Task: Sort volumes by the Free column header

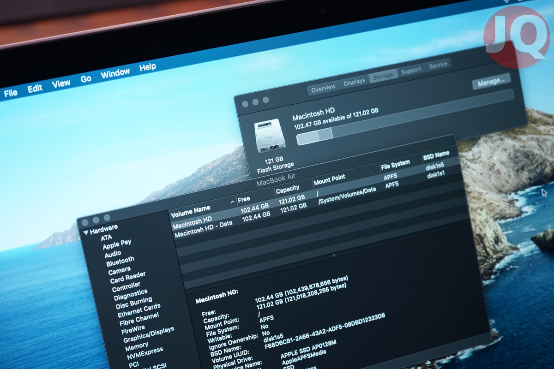Action: coord(244,199)
